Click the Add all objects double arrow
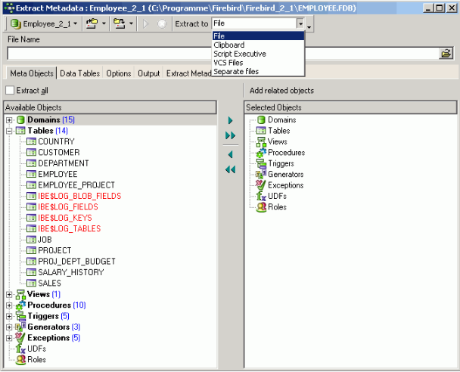460x372 pixels. [x=231, y=135]
